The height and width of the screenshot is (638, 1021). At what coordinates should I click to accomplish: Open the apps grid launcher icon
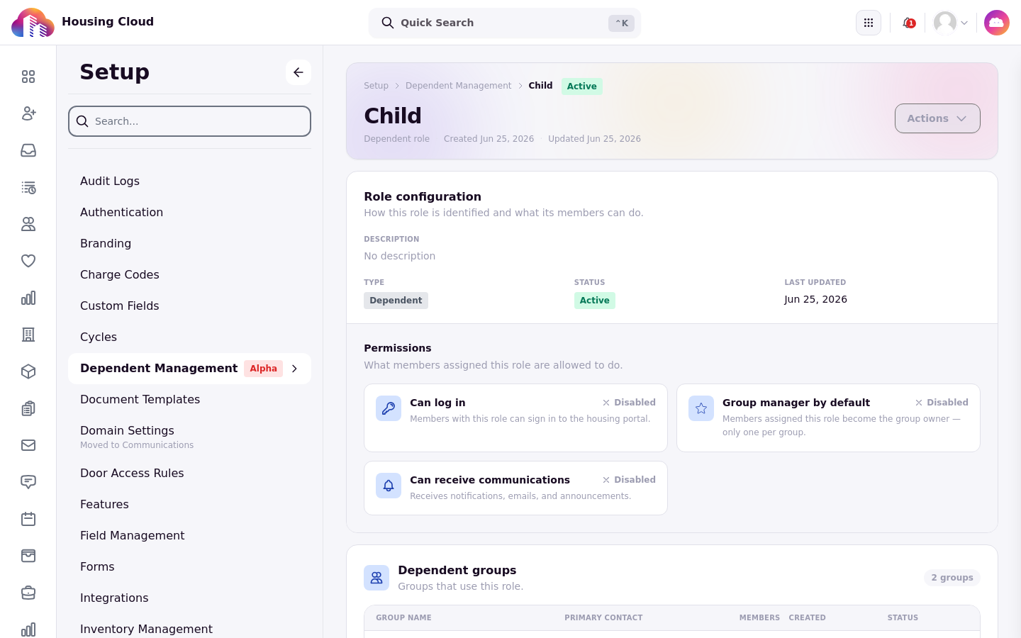(869, 23)
